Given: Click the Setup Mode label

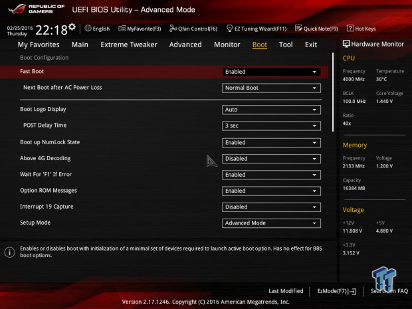Looking at the screenshot, I should point(35,223).
